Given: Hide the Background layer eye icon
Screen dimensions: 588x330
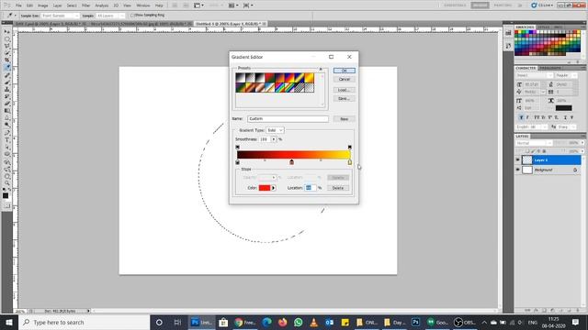Looking at the screenshot, I should tap(518, 170).
